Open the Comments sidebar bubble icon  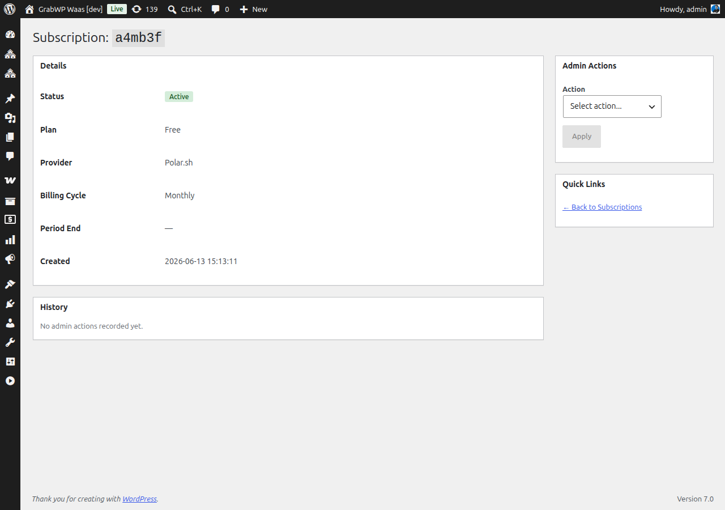[10, 156]
